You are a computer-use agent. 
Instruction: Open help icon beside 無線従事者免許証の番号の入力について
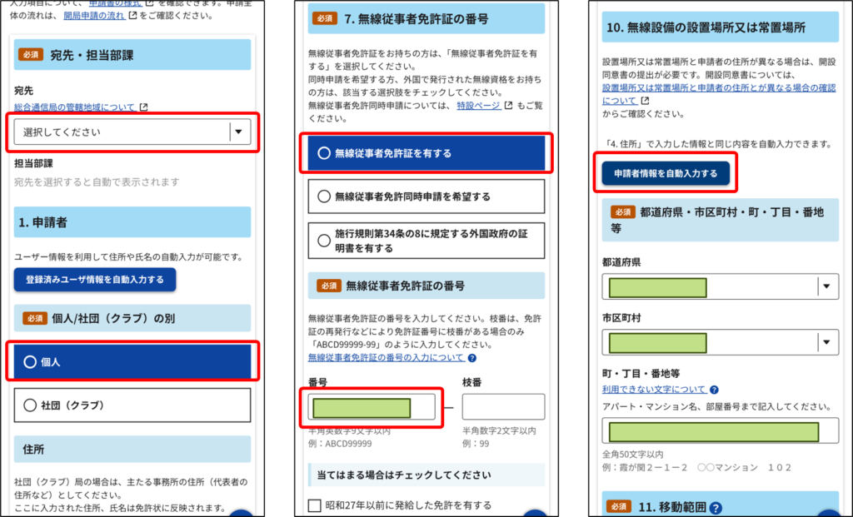pyautogui.click(x=472, y=358)
